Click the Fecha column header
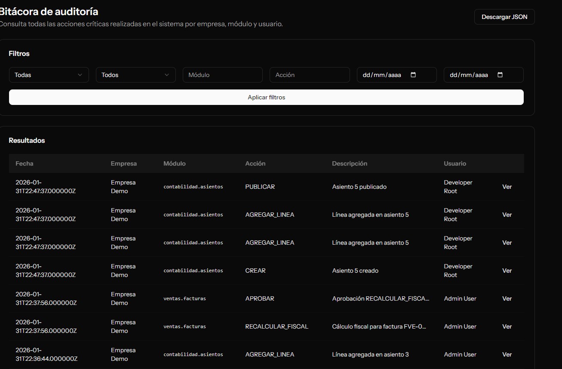The width and height of the screenshot is (562, 369). coord(25,163)
